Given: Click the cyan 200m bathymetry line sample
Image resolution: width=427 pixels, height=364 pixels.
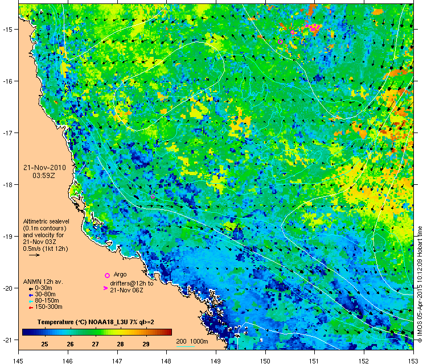Looking at the screenshot, I should [x=186, y=346].
